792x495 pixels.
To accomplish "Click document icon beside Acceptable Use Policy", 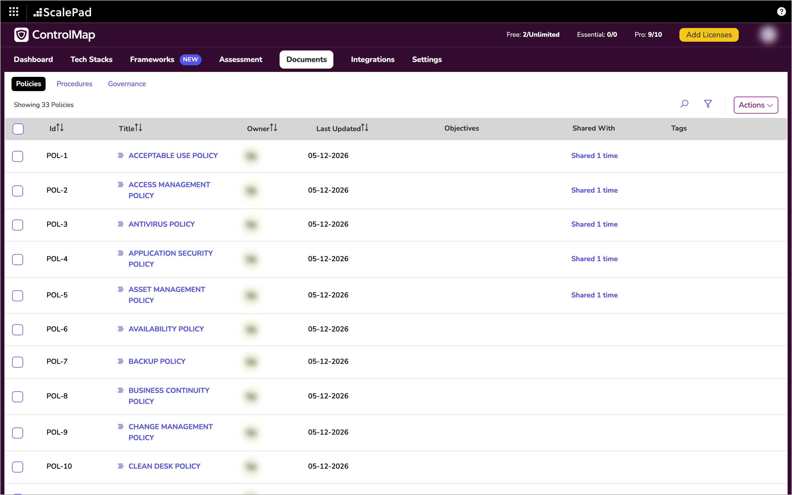I will [121, 155].
